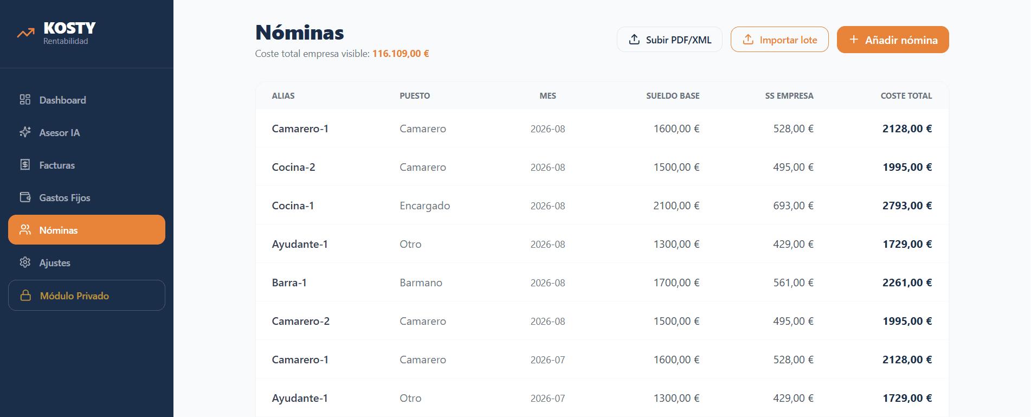The image size is (1031, 417).
Task: Open the Importar lote button
Action: pyautogui.click(x=779, y=40)
